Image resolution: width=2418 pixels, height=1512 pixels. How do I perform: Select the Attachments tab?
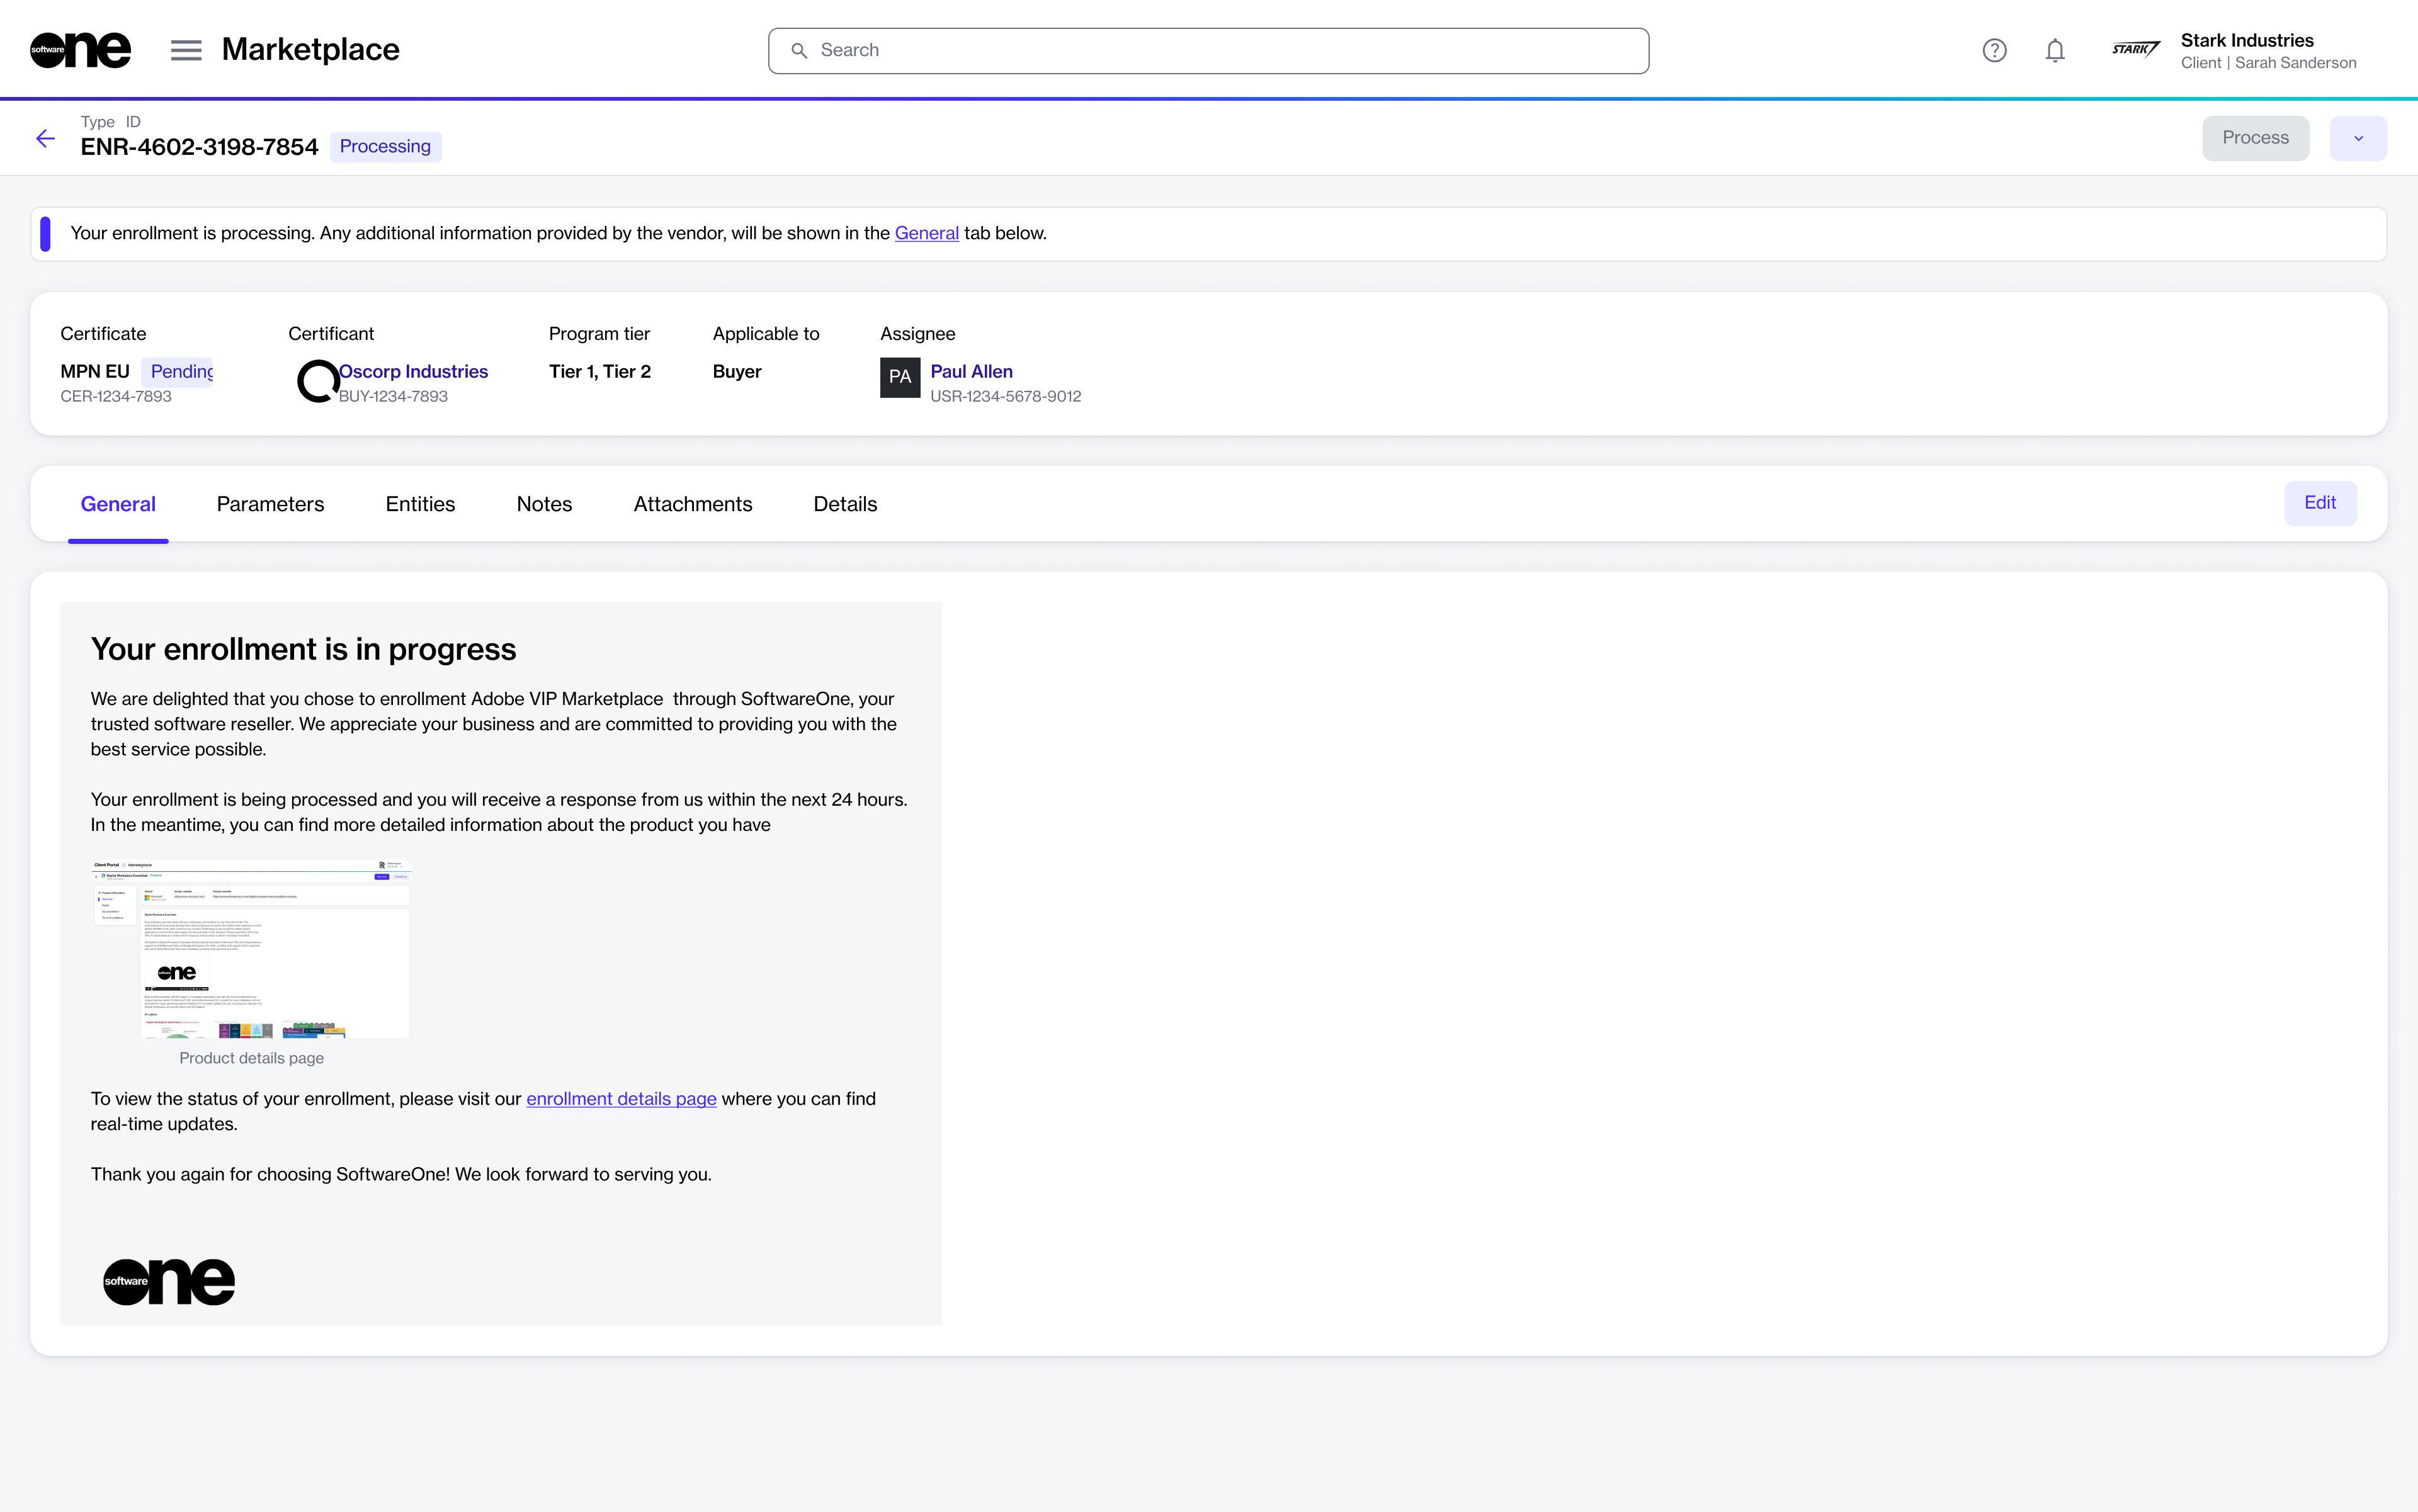click(x=692, y=504)
